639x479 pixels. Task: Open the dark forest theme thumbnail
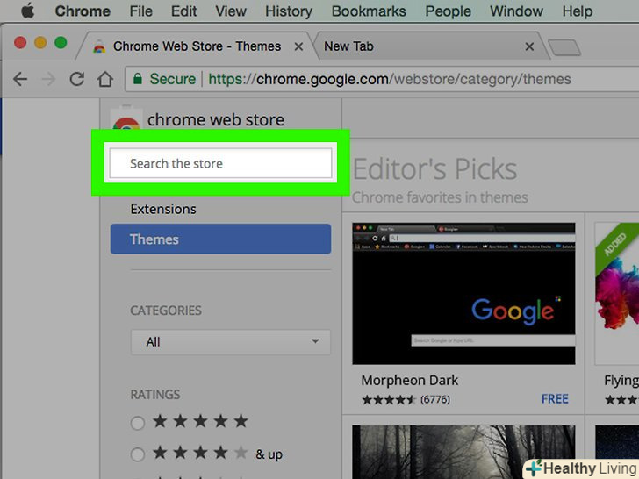(463, 452)
